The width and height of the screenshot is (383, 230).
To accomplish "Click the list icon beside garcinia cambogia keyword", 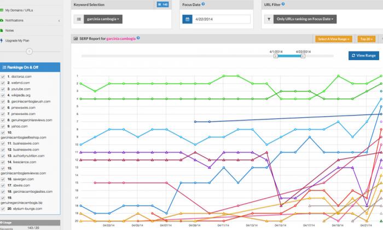I will pos(79,19).
